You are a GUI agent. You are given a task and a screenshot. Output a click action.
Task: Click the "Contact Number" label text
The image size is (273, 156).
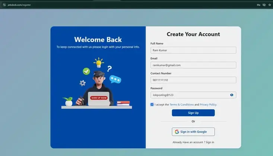click(x=161, y=73)
